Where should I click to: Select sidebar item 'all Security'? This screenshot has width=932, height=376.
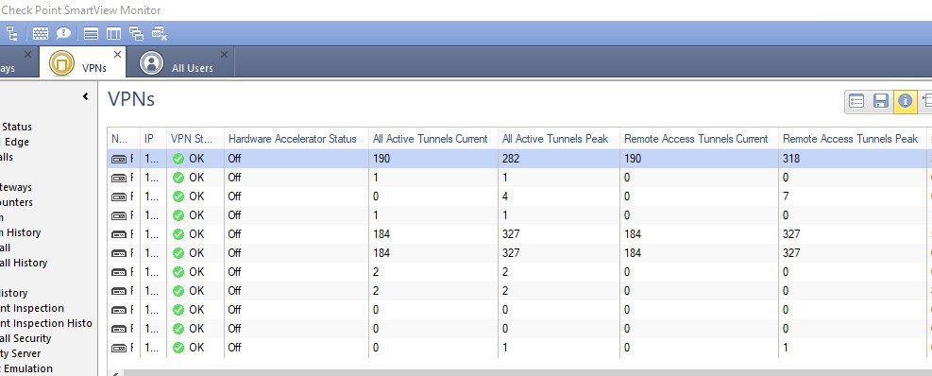(x=25, y=338)
